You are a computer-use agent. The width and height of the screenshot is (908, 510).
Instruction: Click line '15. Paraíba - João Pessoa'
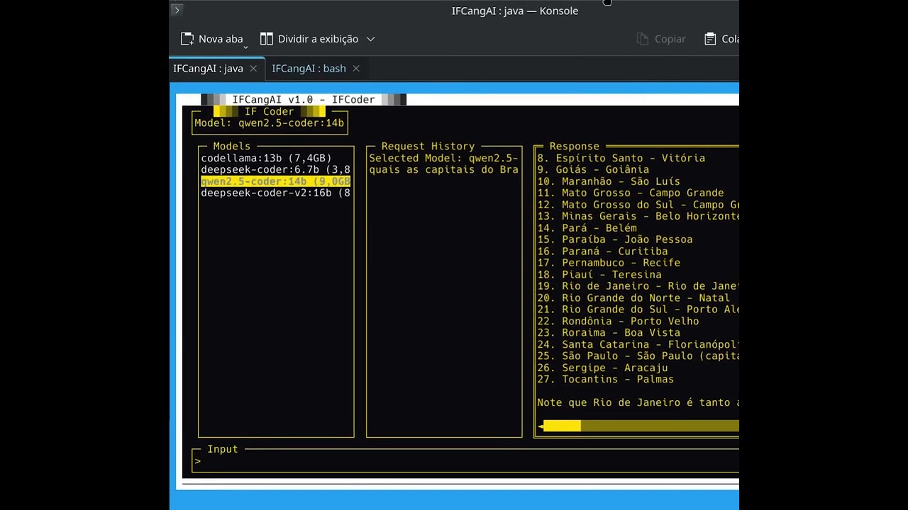point(615,239)
